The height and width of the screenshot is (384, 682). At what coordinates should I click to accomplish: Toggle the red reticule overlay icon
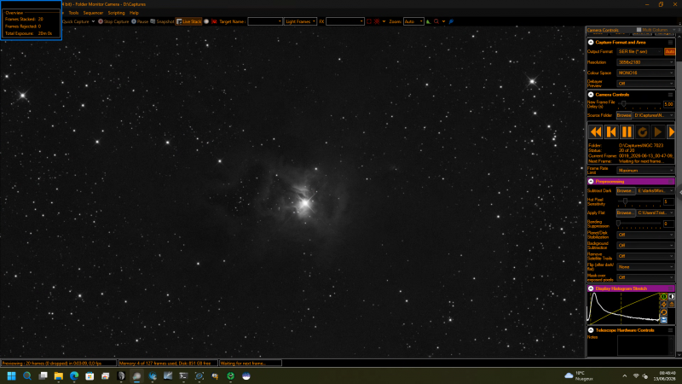click(x=377, y=21)
